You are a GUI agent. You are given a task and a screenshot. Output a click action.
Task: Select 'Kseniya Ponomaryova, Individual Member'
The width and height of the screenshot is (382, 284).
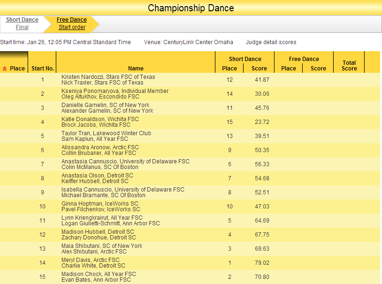click(x=115, y=91)
